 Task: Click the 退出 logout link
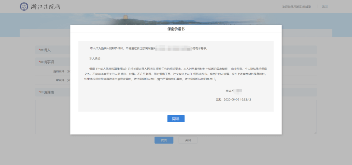coord(325,6)
